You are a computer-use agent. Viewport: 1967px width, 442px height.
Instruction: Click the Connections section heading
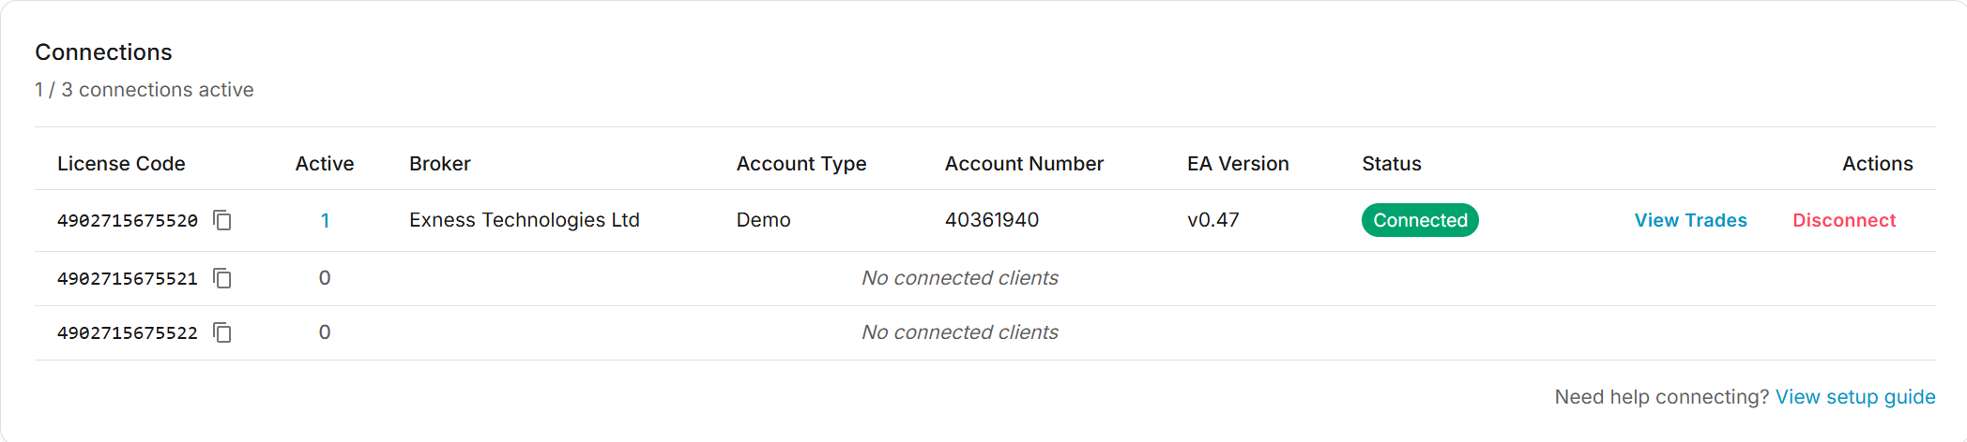104,52
